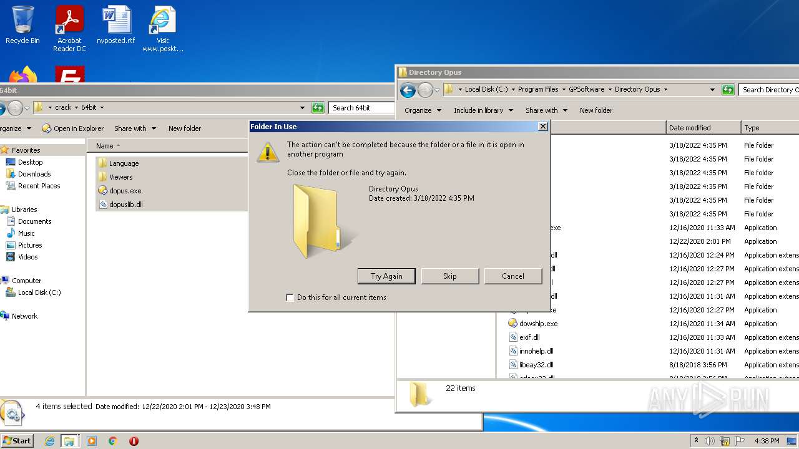
Task: Select dopuslib.dll file in 64bit window
Action: (125, 205)
